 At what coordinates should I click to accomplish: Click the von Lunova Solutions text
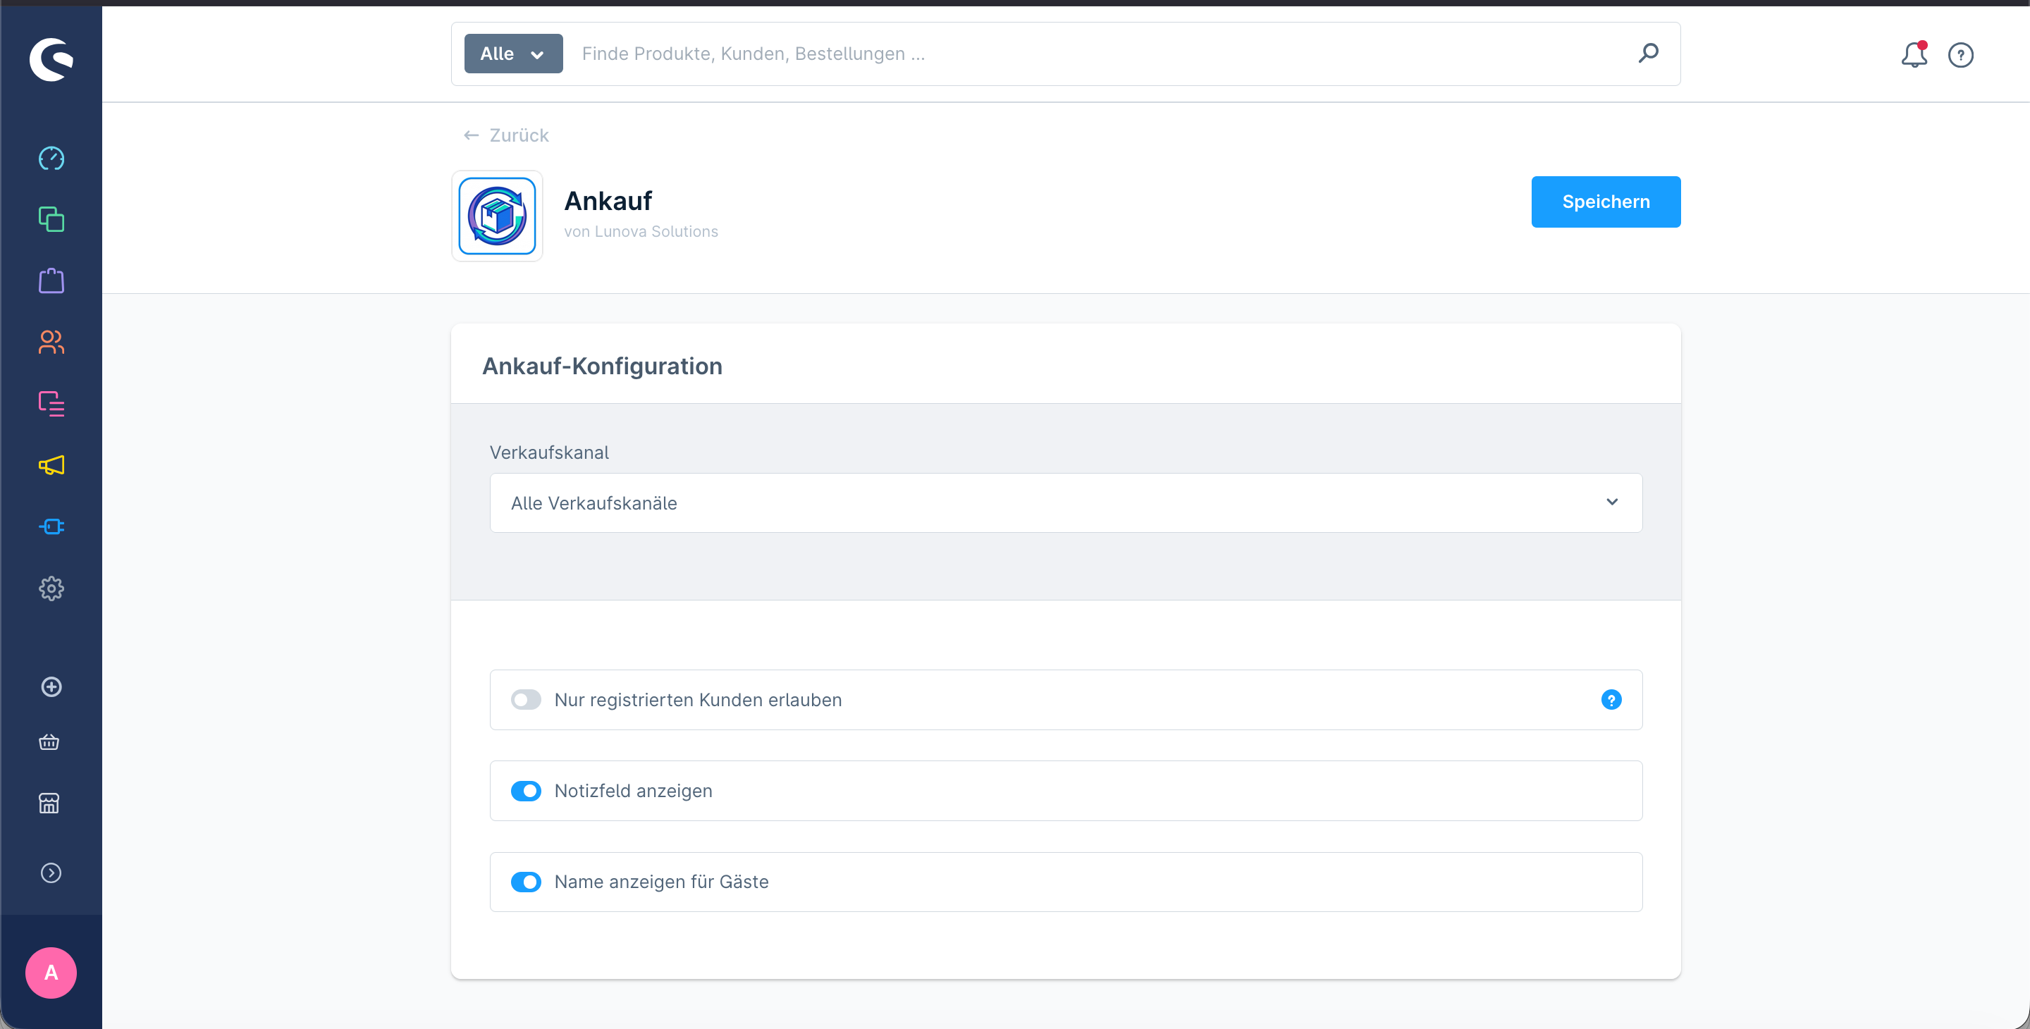tap(641, 232)
